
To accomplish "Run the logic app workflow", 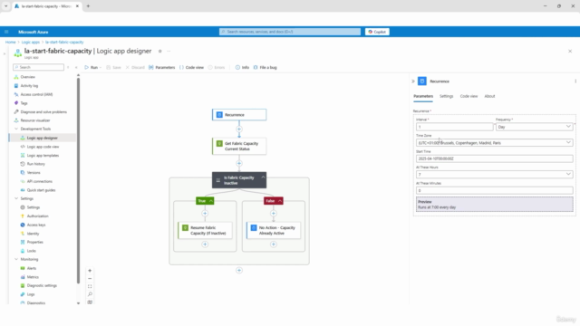I will pos(92,67).
